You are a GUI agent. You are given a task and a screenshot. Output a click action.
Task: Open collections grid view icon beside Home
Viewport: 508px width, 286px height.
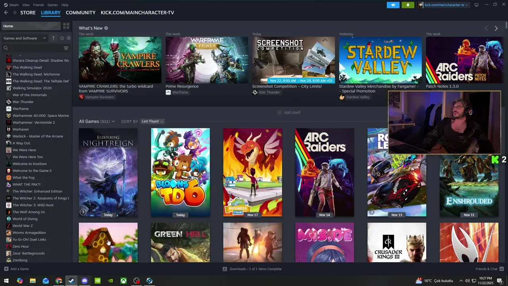pyautogui.click(x=66, y=26)
